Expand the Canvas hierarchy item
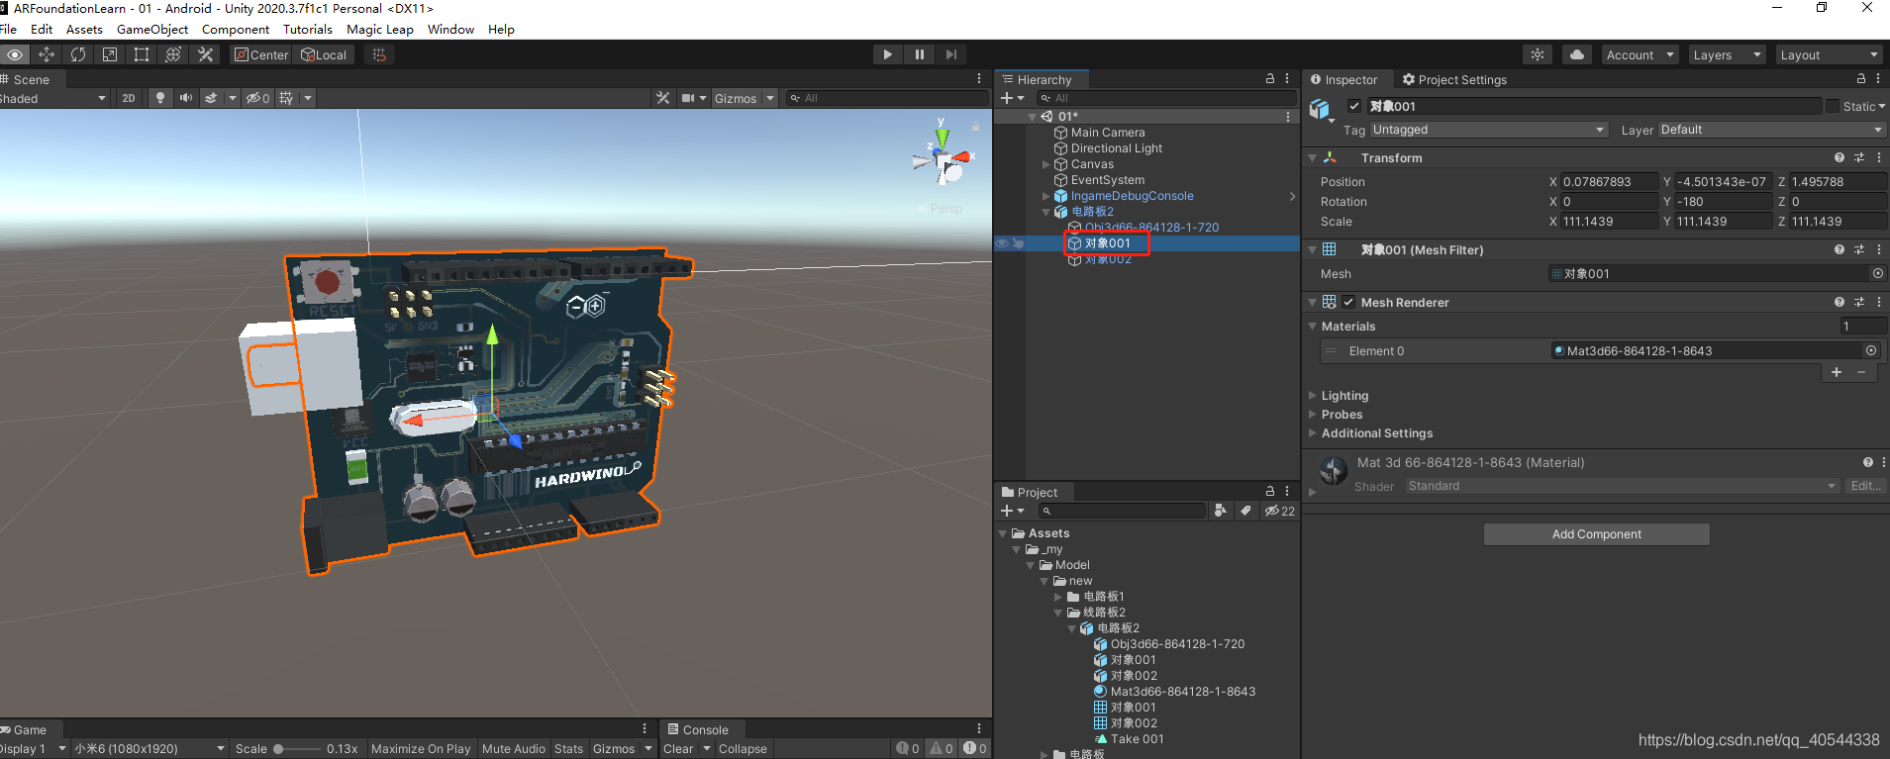 [1046, 164]
